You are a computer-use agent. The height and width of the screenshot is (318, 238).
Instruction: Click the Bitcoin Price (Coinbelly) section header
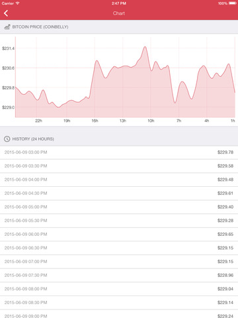119,27
